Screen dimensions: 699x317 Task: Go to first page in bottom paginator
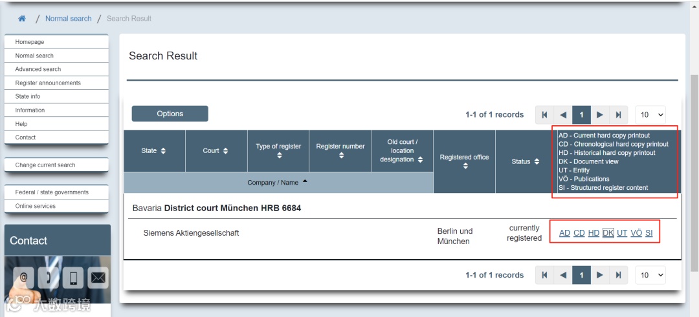click(544, 275)
